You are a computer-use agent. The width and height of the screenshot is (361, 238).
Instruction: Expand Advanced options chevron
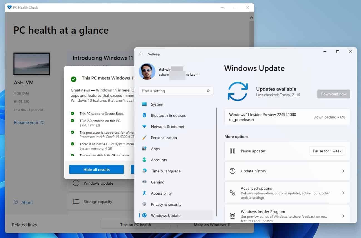coord(343,193)
